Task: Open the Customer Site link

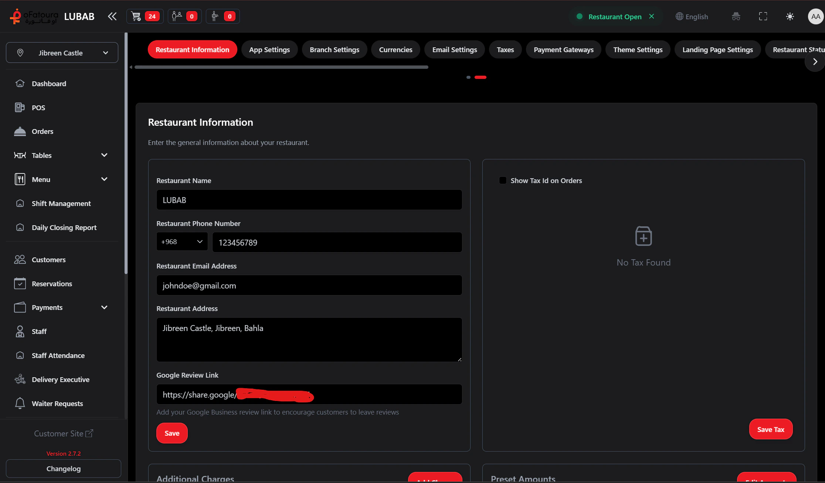Action: click(63, 433)
